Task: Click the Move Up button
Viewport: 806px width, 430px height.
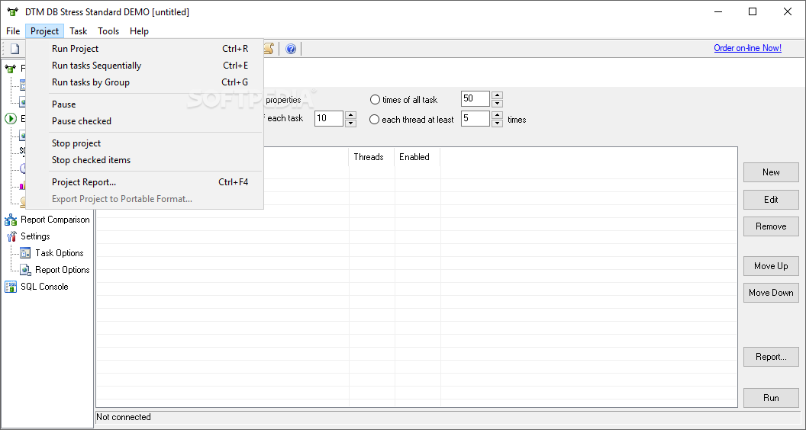Action: pos(771,266)
